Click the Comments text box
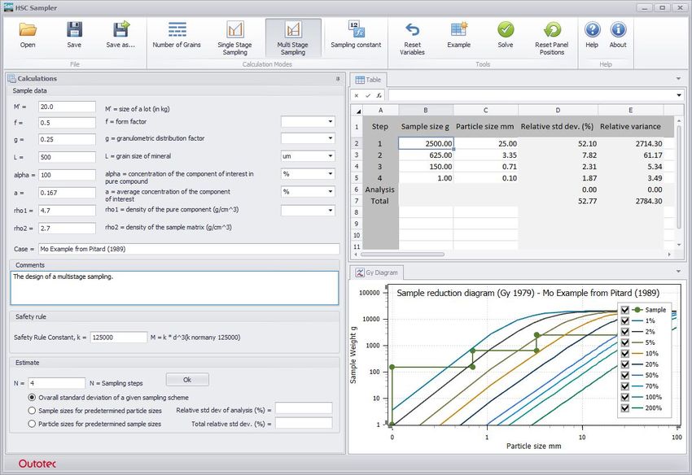This screenshot has width=692, height=475. 174,288
